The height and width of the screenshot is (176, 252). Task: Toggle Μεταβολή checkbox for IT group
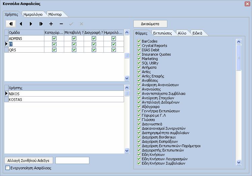[74, 44]
